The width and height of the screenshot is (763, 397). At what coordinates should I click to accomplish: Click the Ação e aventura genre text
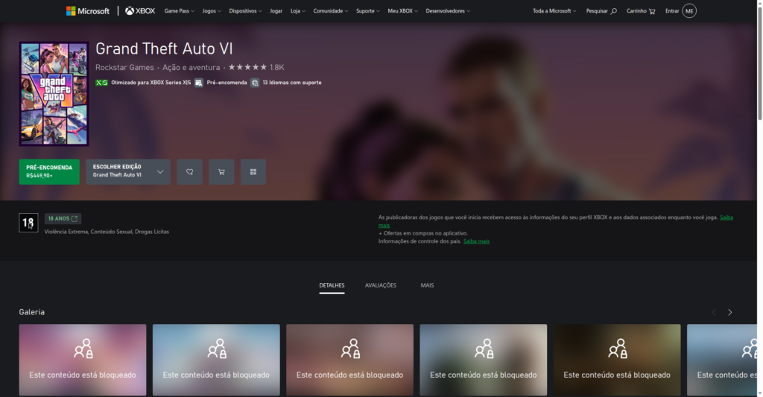(191, 68)
